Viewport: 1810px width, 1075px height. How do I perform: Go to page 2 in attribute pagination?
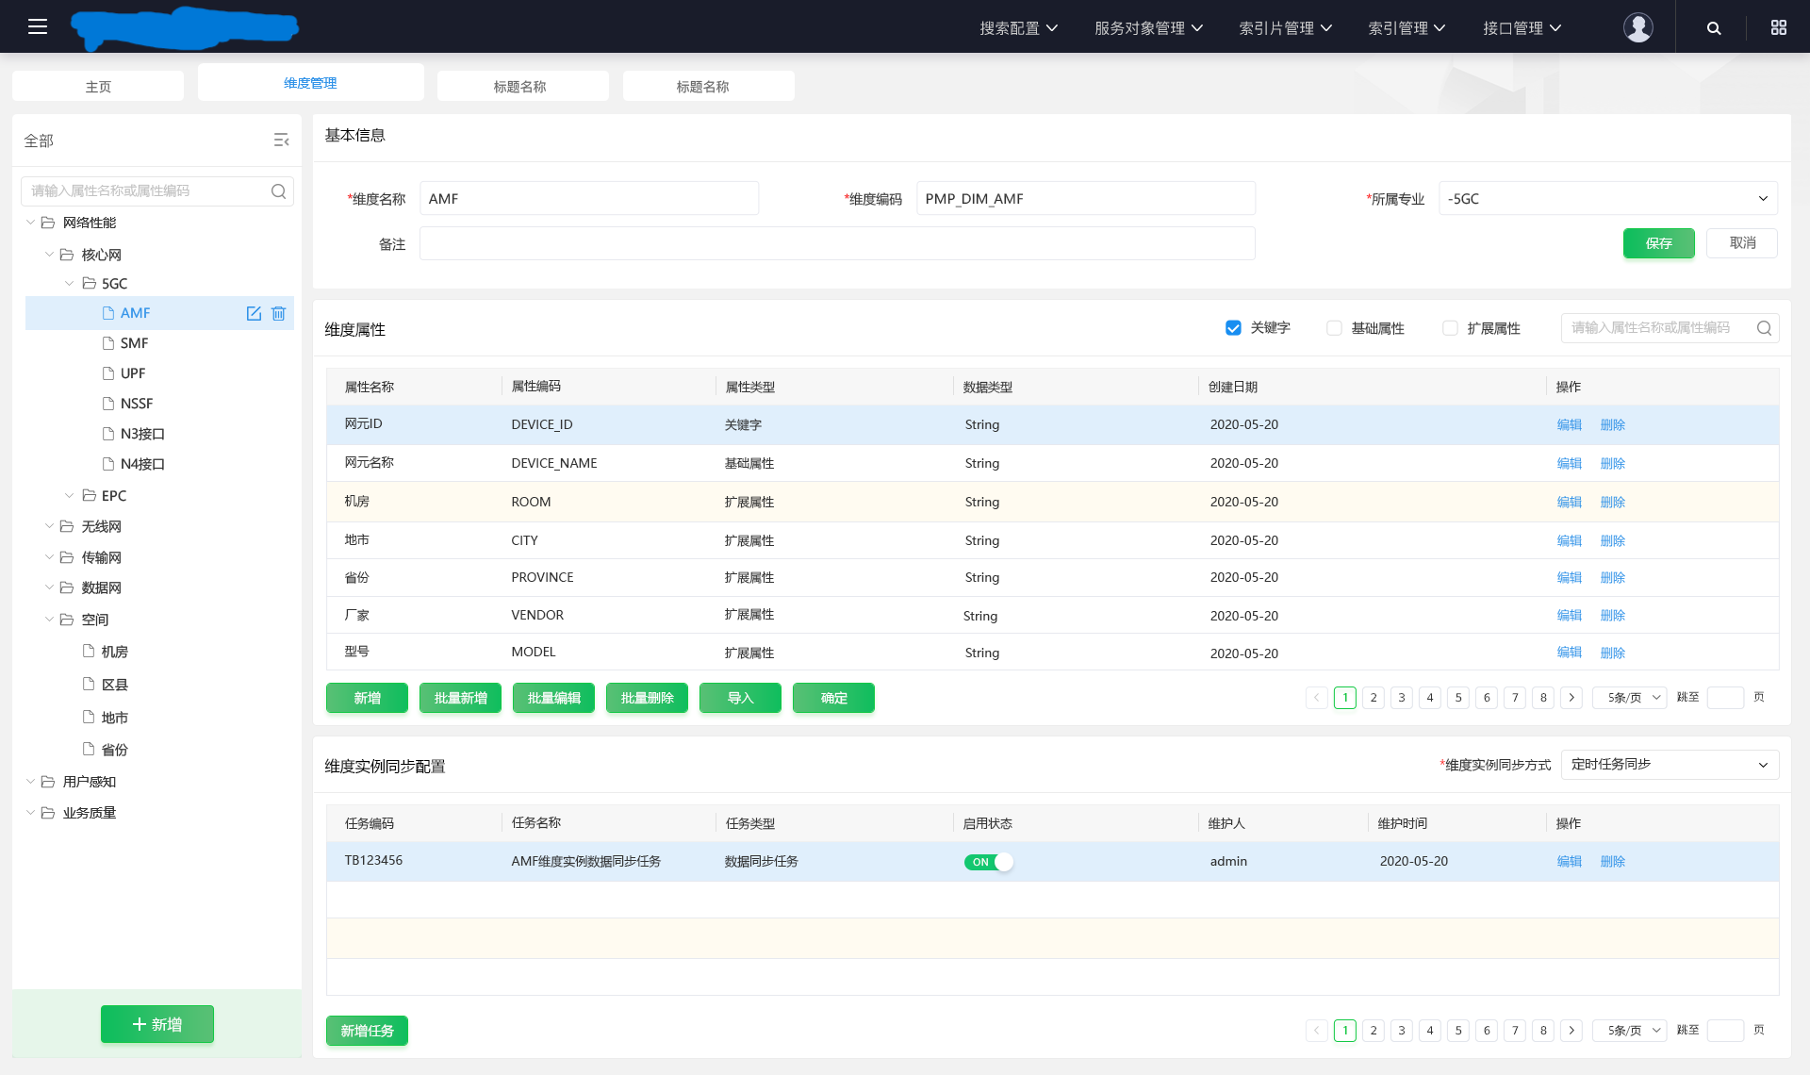(x=1374, y=698)
